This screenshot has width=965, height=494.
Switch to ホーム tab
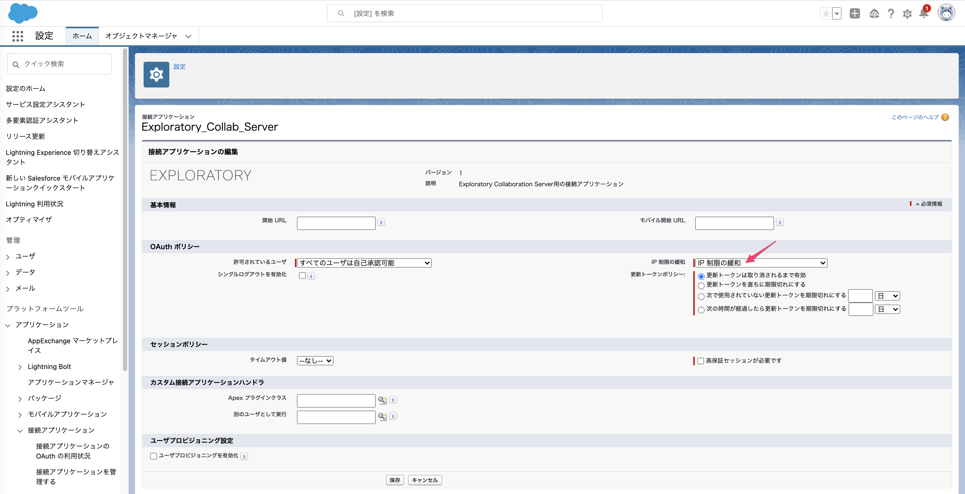[x=82, y=36]
